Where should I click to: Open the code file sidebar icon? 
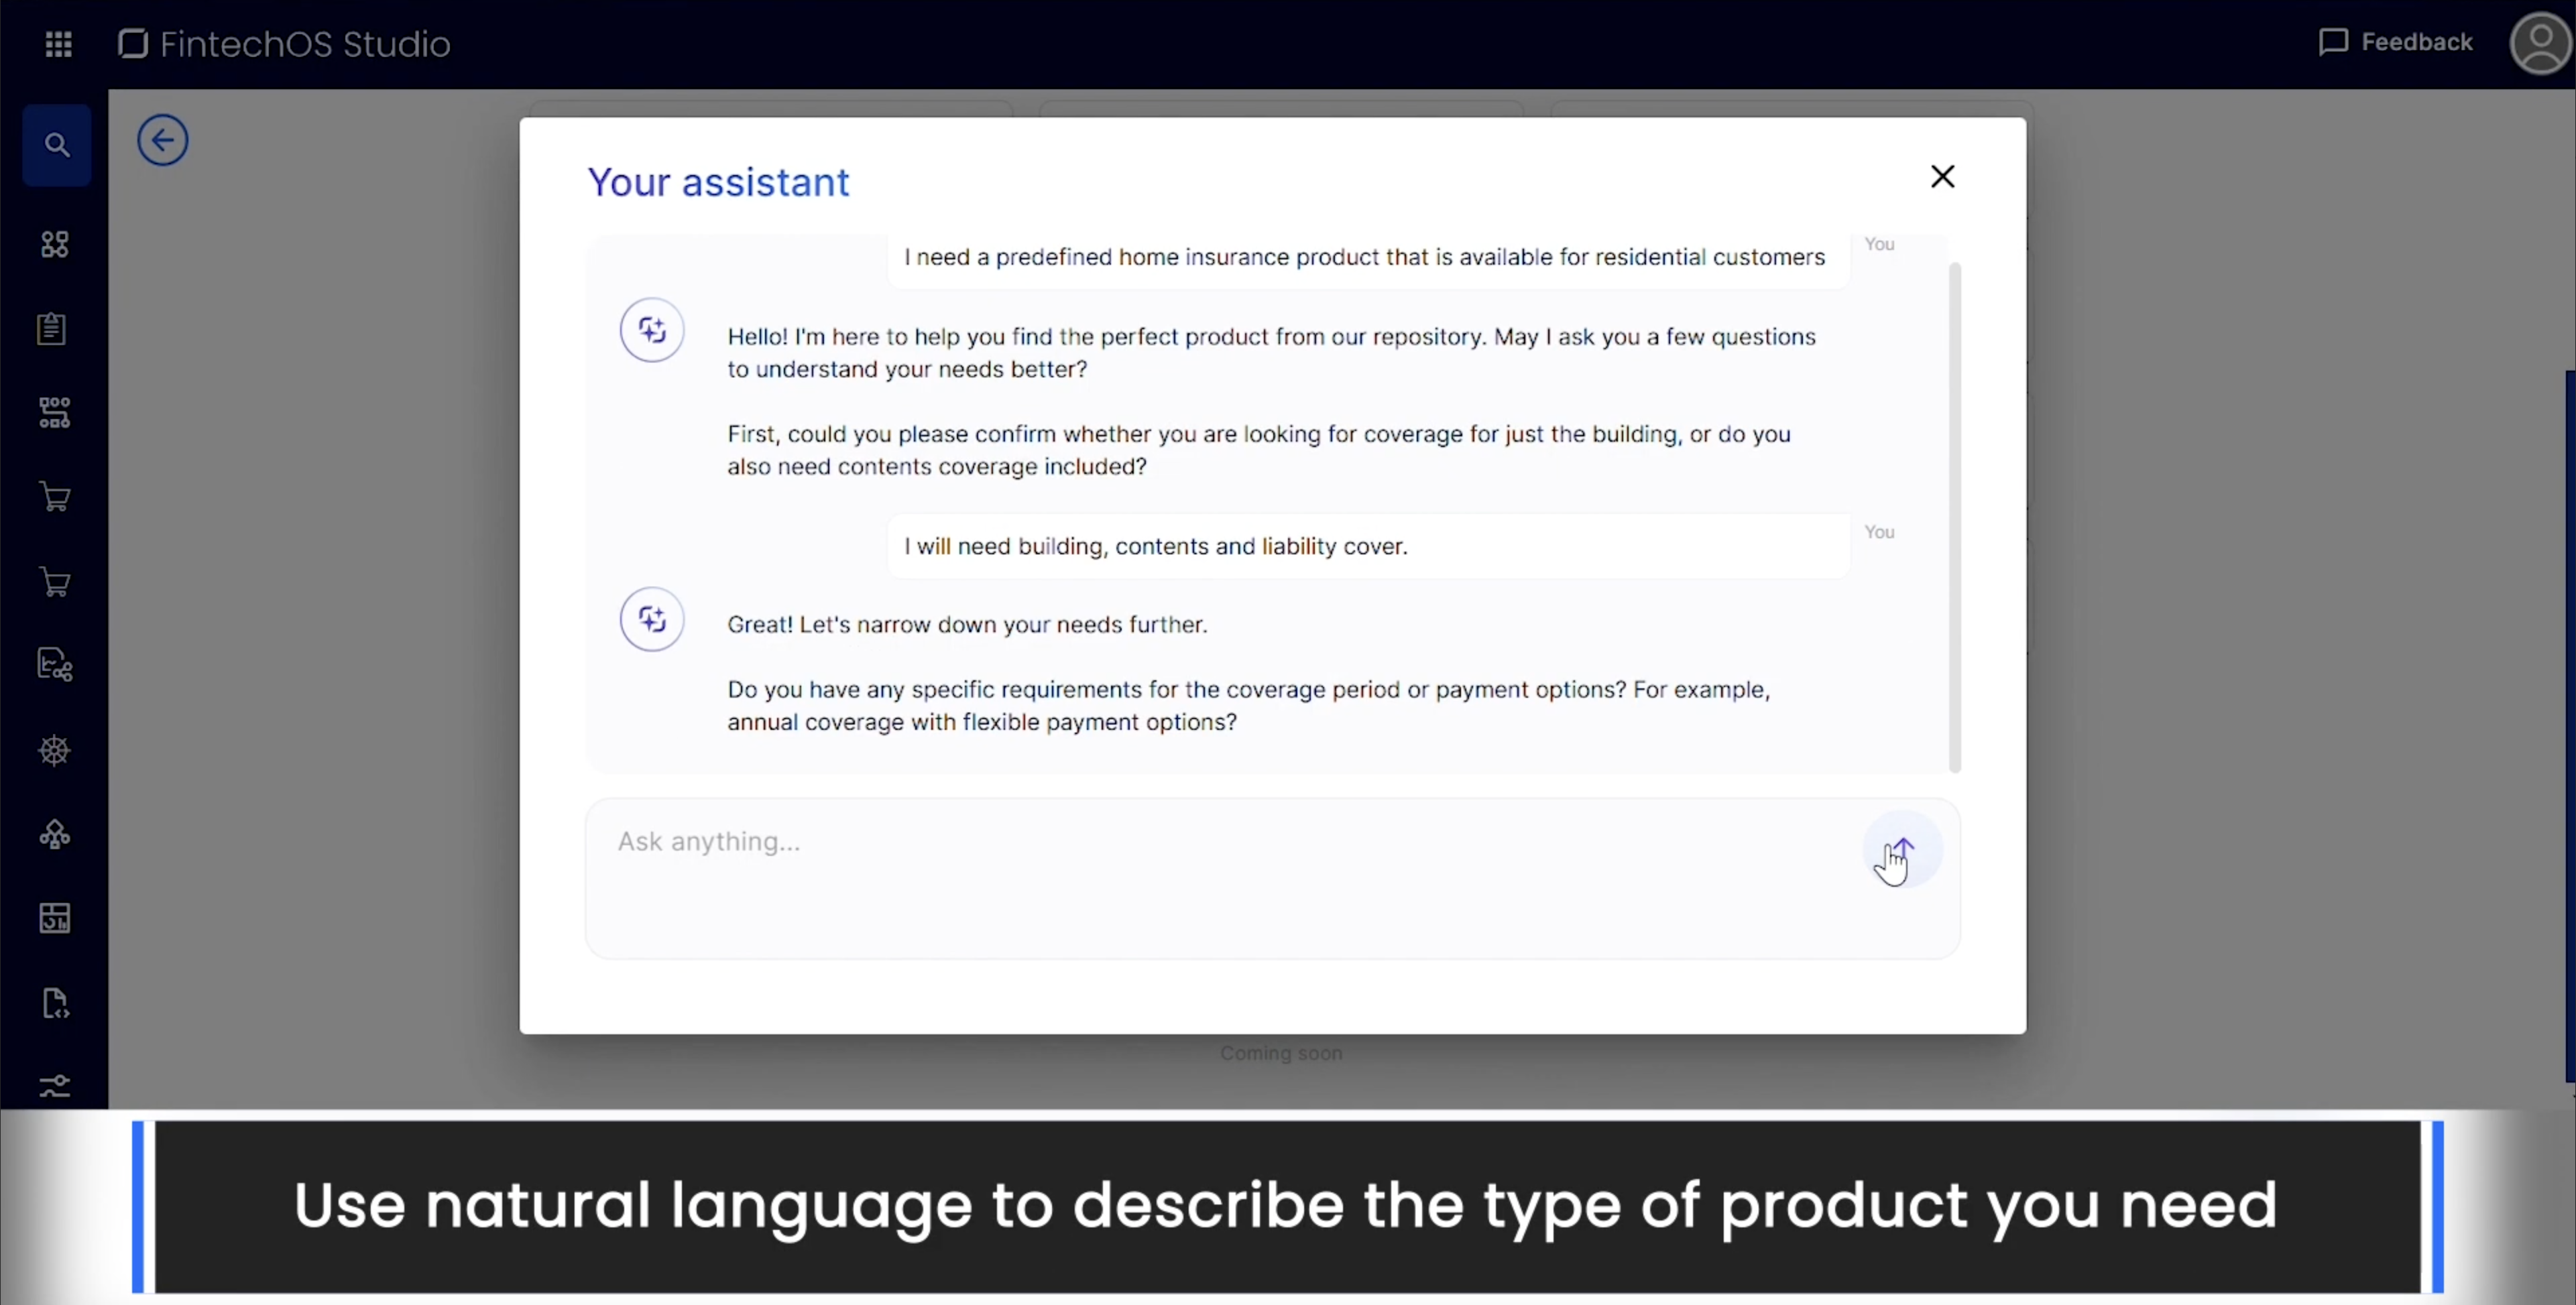(55, 1003)
